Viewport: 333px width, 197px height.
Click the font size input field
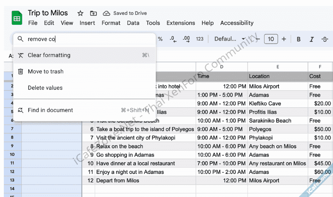point(271,39)
